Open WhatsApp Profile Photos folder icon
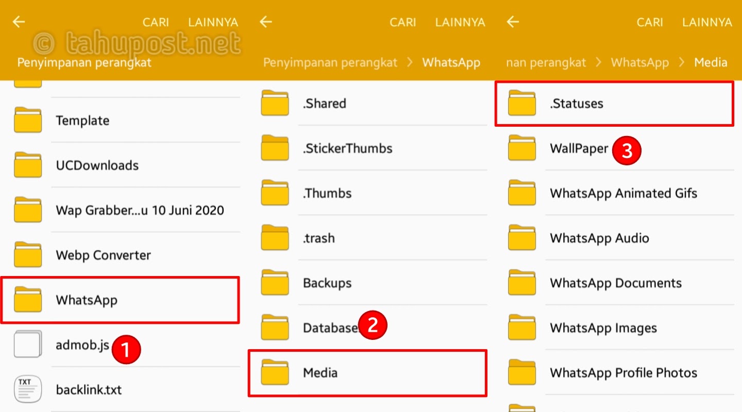Viewport: 742px width, 412px height. 522,372
